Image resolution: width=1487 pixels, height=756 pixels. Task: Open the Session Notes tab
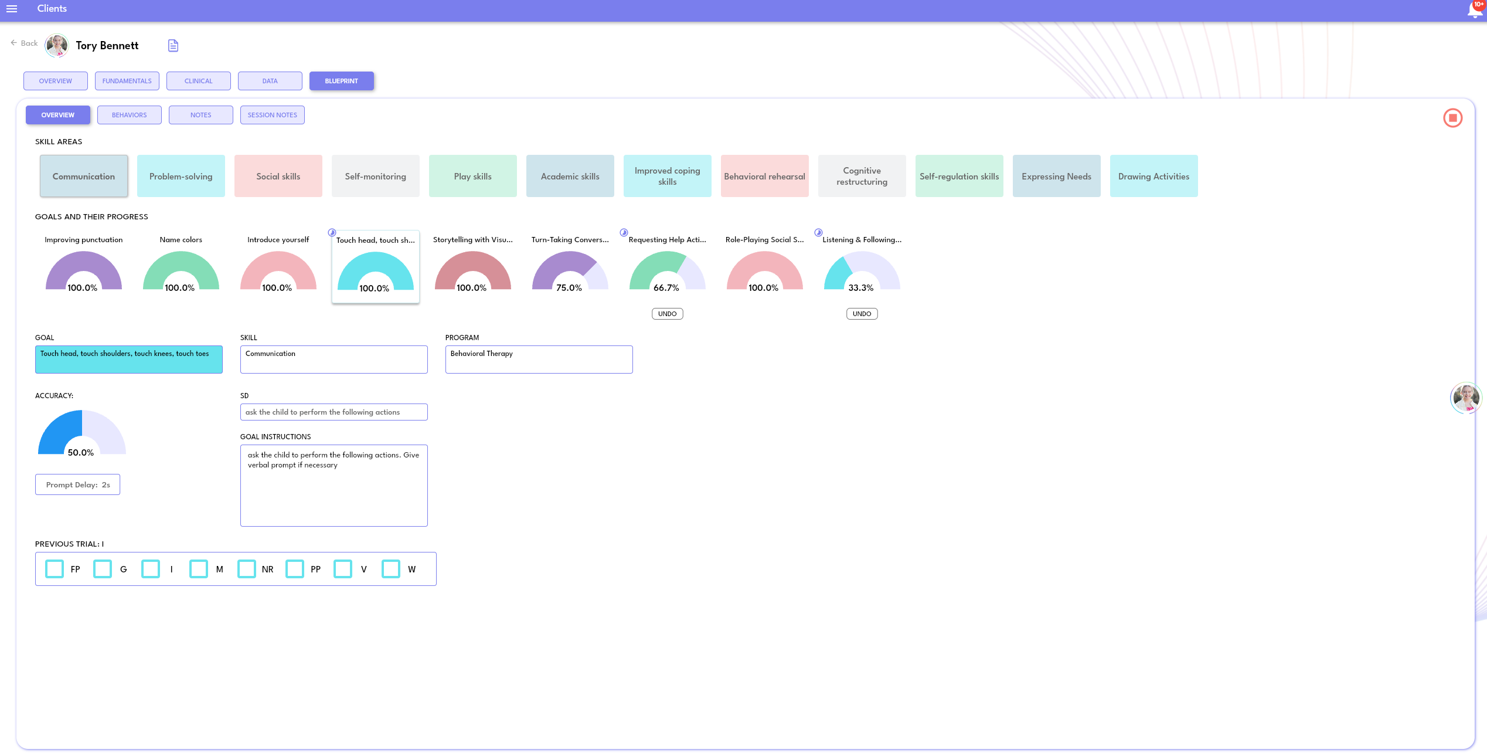pos(272,115)
